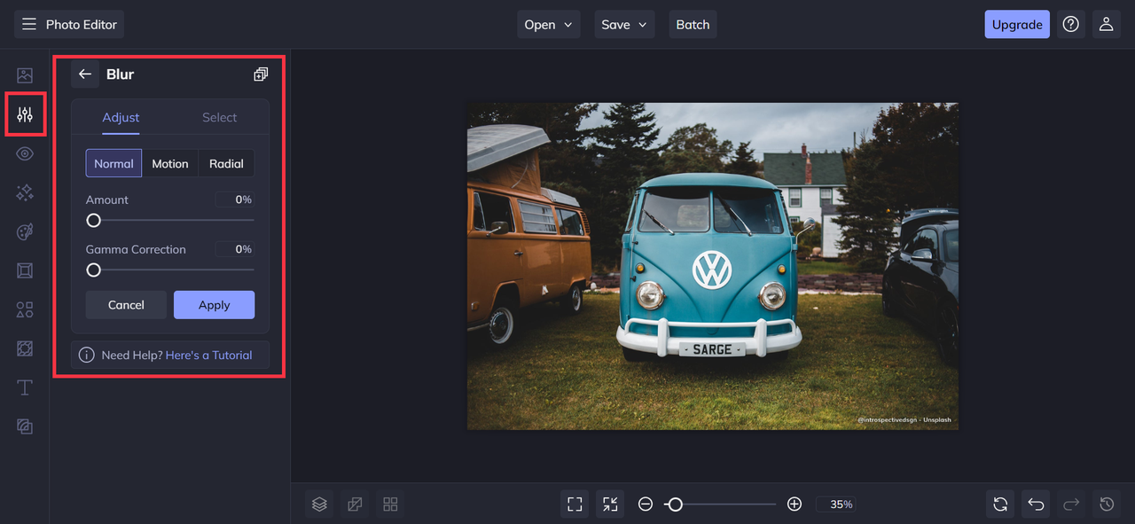Open the Image Manager sidebar tool
The height and width of the screenshot is (524, 1135).
coord(25,75)
